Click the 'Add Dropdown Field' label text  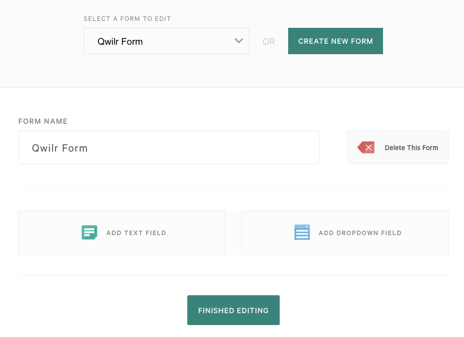(360, 233)
